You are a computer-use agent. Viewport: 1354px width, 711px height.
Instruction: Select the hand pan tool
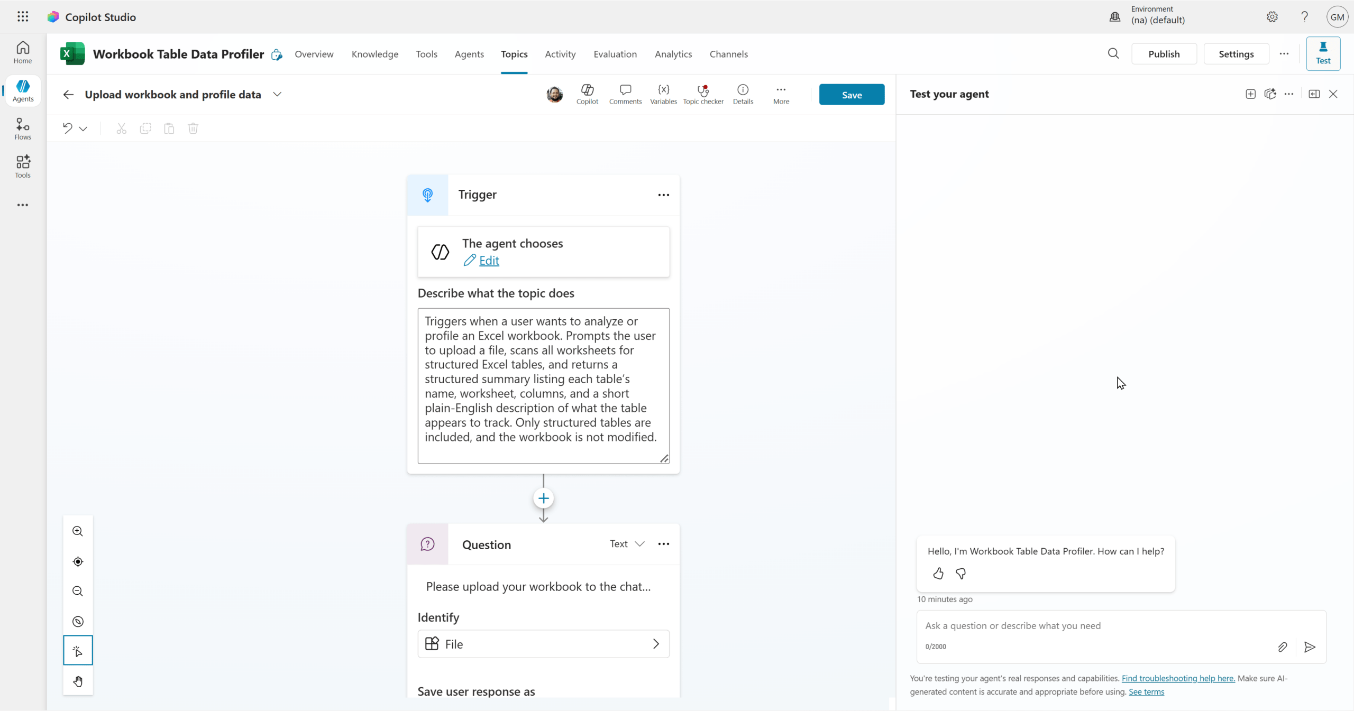78,681
